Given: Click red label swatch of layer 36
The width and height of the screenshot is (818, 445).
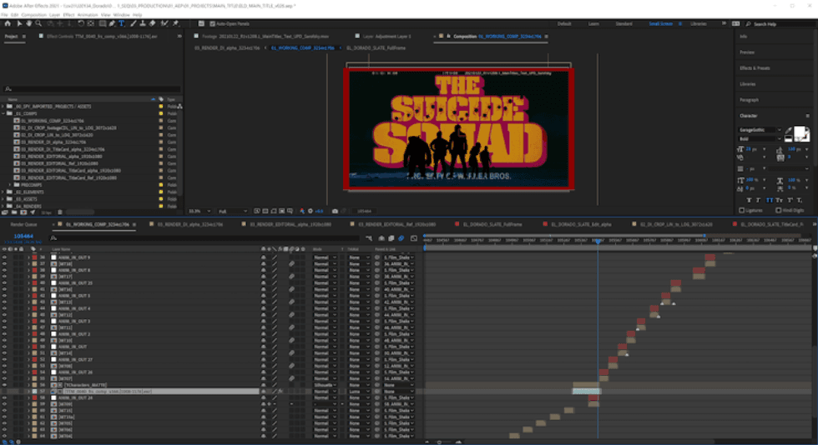Looking at the screenshot, I should point(34,257).
